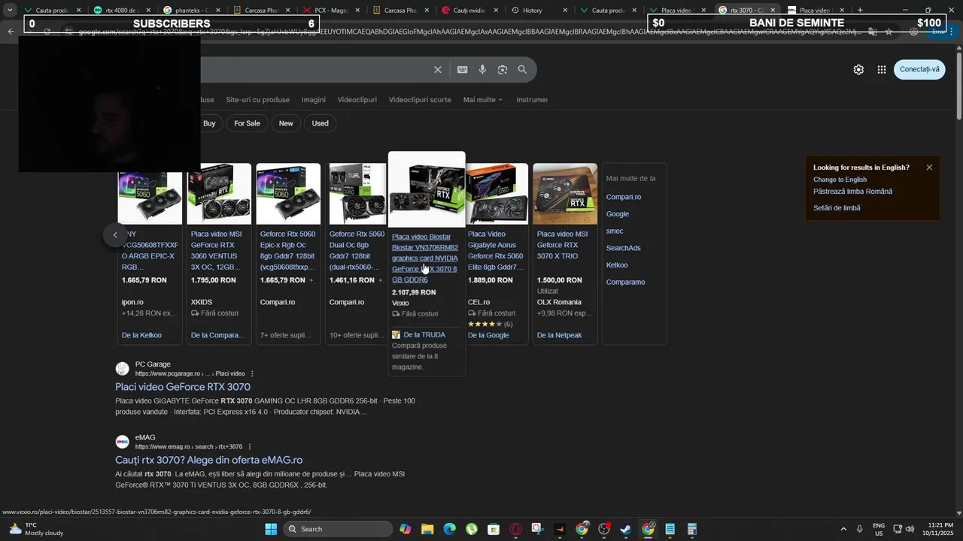Go to previous products in carousel

(x=115, y=235)
